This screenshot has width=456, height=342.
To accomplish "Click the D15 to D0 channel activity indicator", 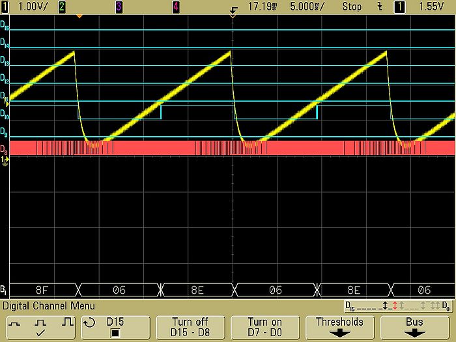I will [x=398, y=306].
